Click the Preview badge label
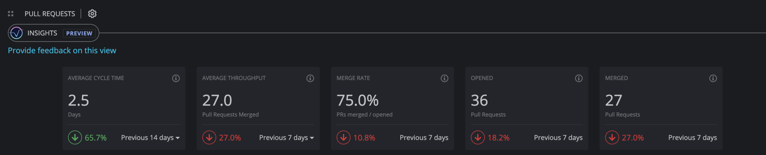 click(79, 33)
